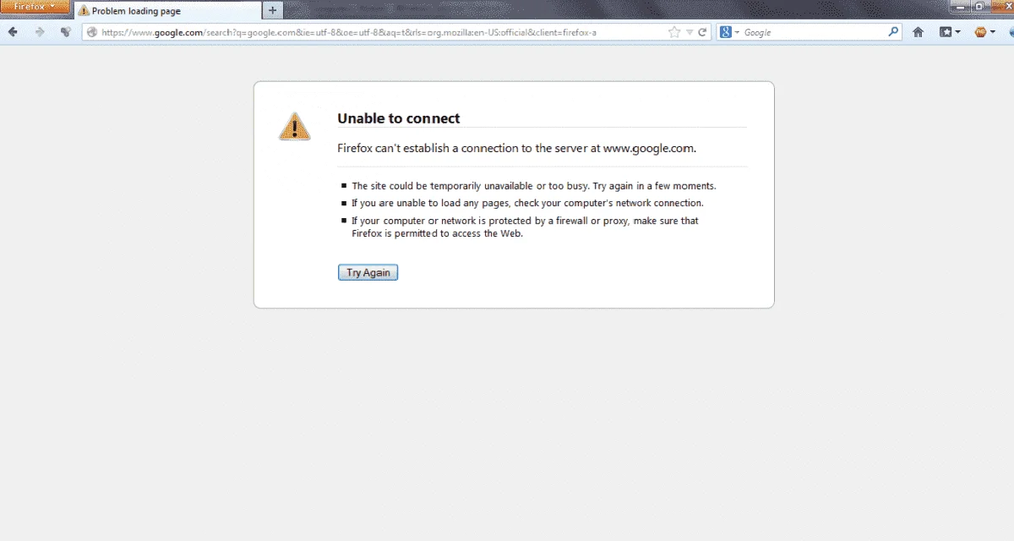Open a new tab with plus button
1014x541 pixels.
pyautogui.click(x=272, y=10)
